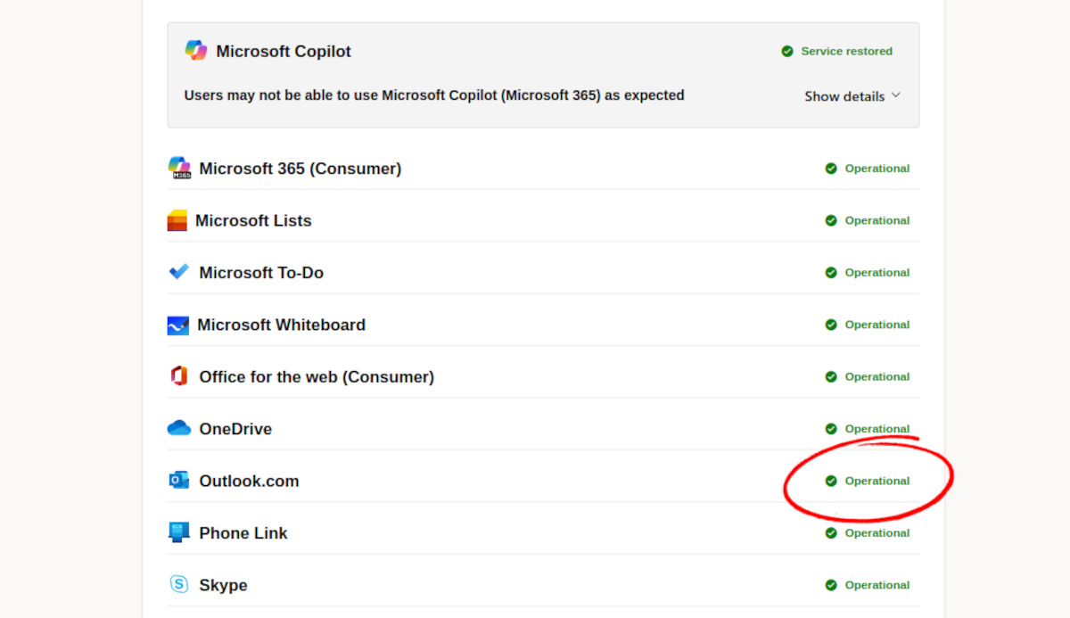Click Operational text in Office for the web row
The image size is (1070, 618).
pyautogui.click(x=877, y=377)
